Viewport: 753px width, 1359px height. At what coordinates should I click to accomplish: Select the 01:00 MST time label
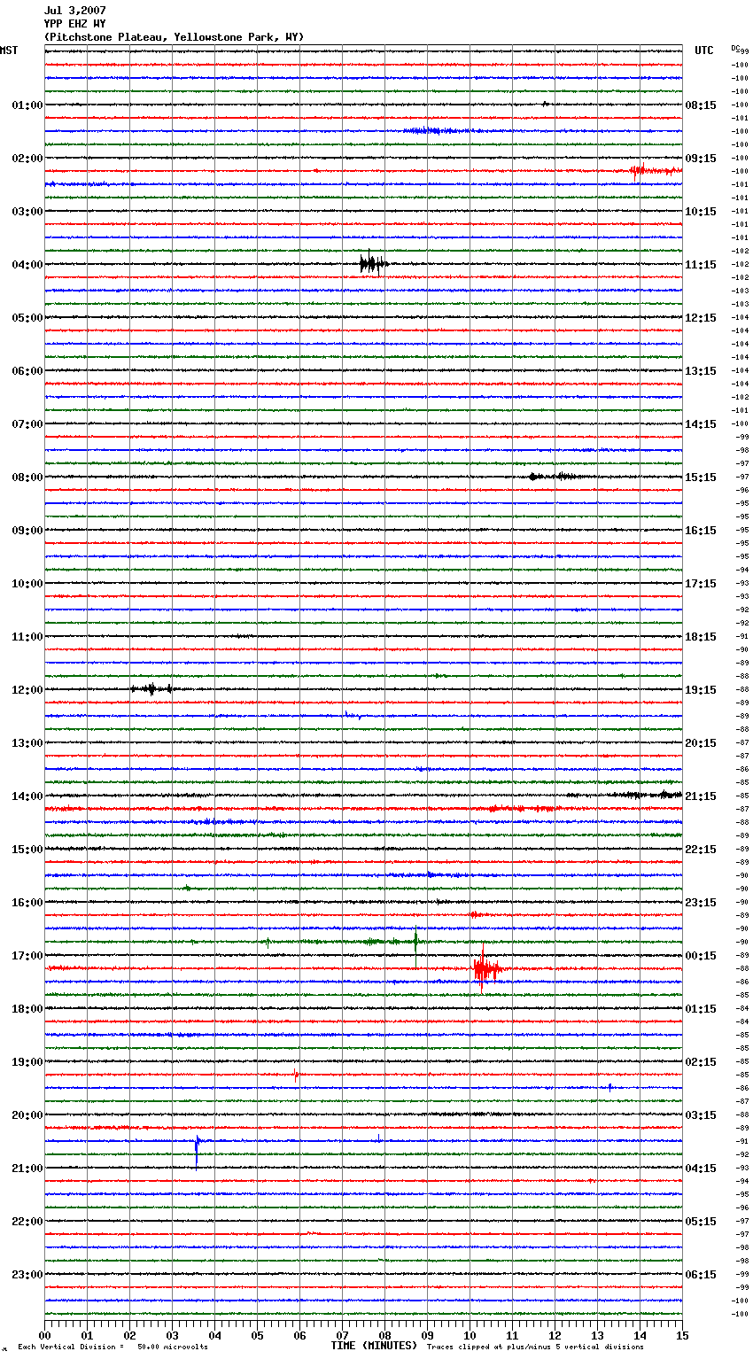coord(27,105)
